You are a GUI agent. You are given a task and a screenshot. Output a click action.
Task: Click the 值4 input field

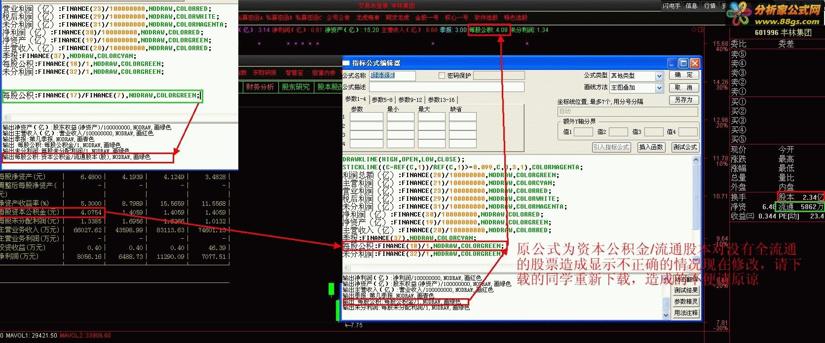(x=688, y=132)
